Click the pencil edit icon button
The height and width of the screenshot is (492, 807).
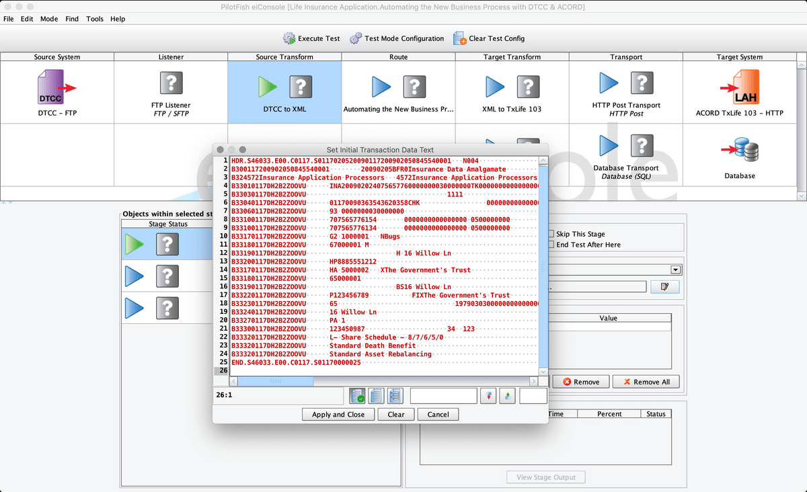(665, 287)
